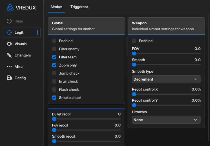Screen dimensions: 210x146
Task: Open the Smooth type Decrement dropdown
Action: pos(166,79)
